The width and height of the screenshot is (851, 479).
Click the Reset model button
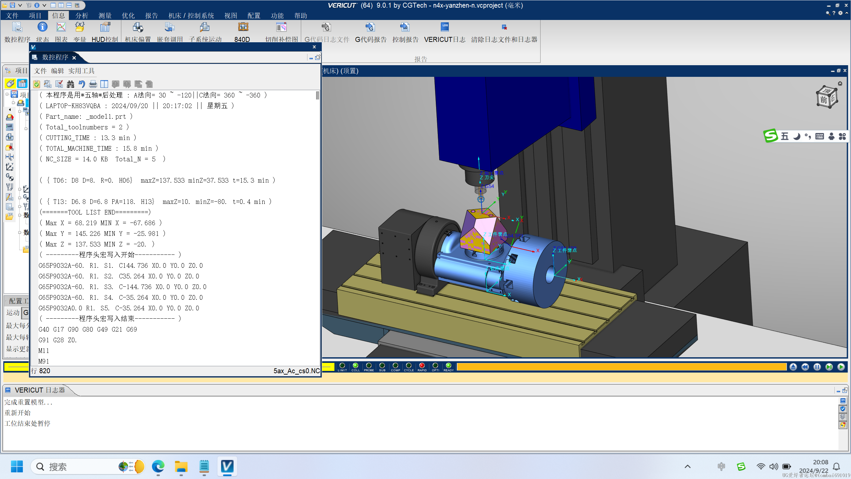[x=793, y=367]
